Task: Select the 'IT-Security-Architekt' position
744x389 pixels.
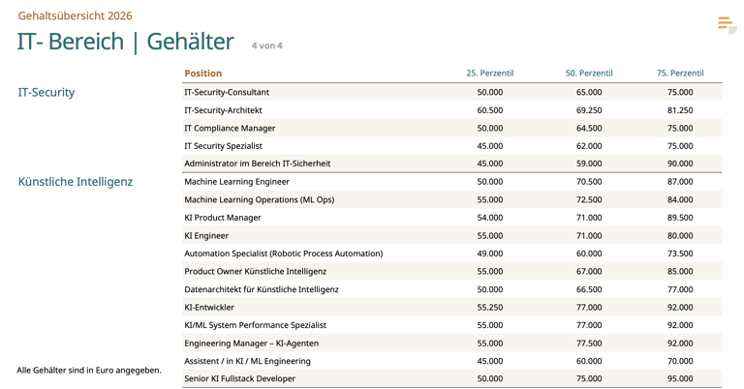Action: tap(223, 110)
